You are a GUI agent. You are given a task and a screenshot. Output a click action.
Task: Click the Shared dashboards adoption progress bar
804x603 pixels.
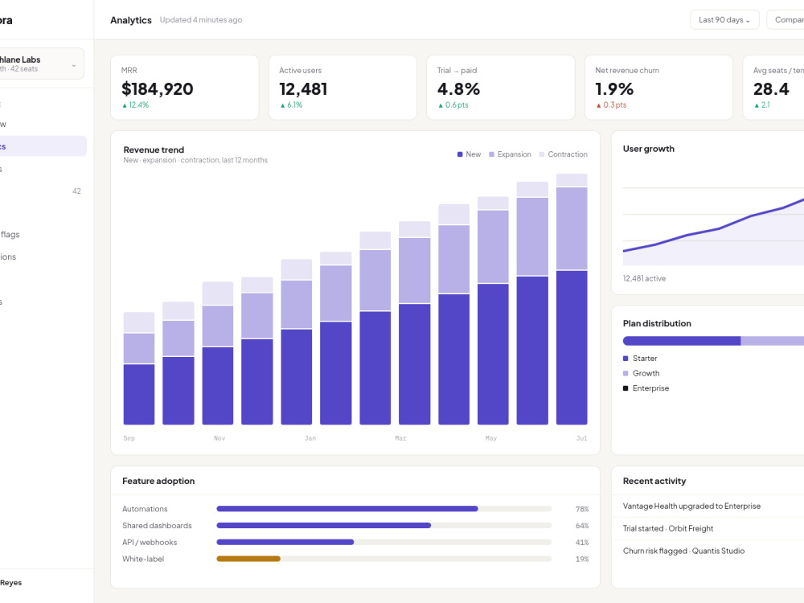click(x=384, y=526)
